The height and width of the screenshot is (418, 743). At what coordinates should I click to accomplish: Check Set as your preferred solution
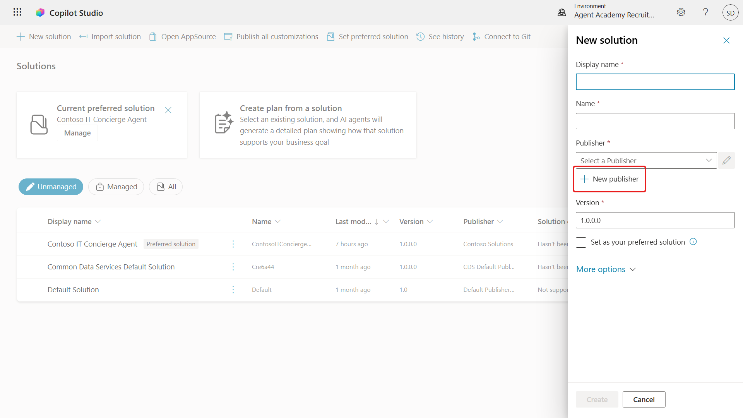581,242
